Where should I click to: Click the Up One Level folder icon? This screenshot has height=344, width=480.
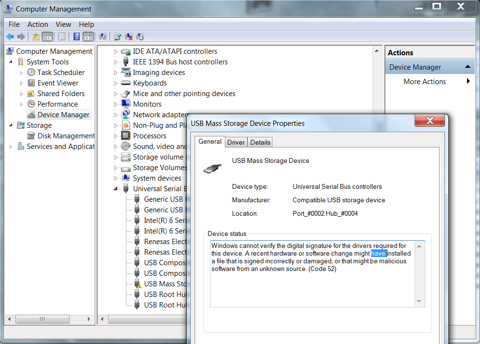click(x=36, y=37)
